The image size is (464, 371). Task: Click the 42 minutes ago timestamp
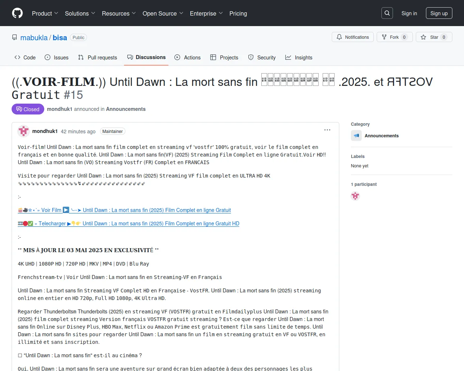coord(78,132)
